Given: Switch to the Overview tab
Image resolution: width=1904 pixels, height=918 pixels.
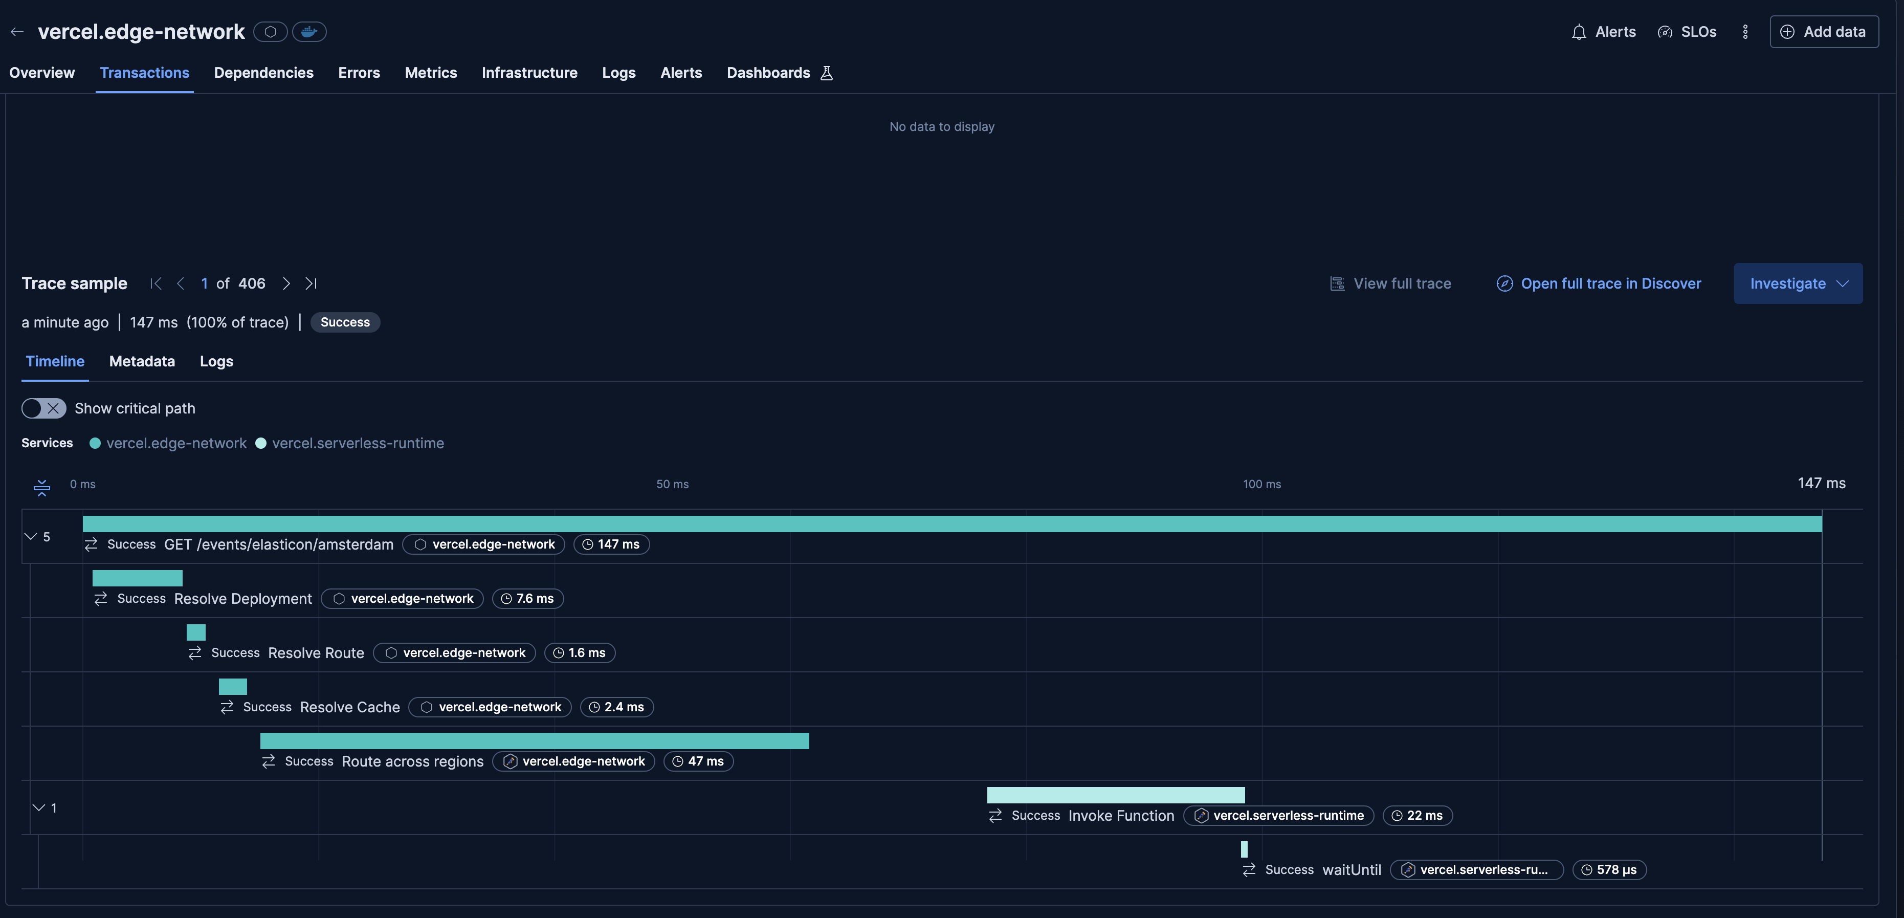Looking at the screenshot, I should 42,73.
